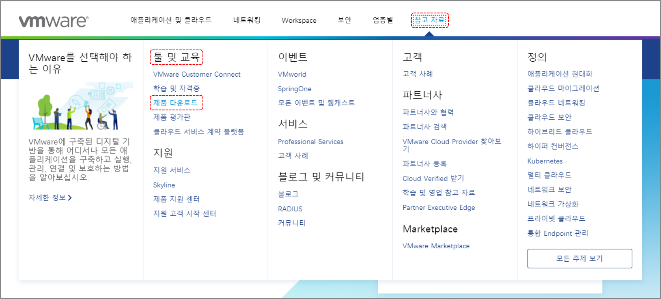The image size is (661, 299).
Task: Click the 파트너사 heading
Action: (x=422, y=95)
